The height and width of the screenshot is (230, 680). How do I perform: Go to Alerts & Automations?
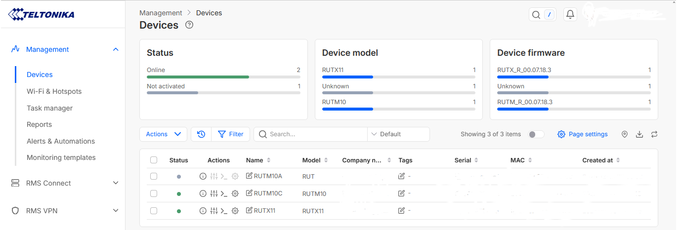click(61, 141)
